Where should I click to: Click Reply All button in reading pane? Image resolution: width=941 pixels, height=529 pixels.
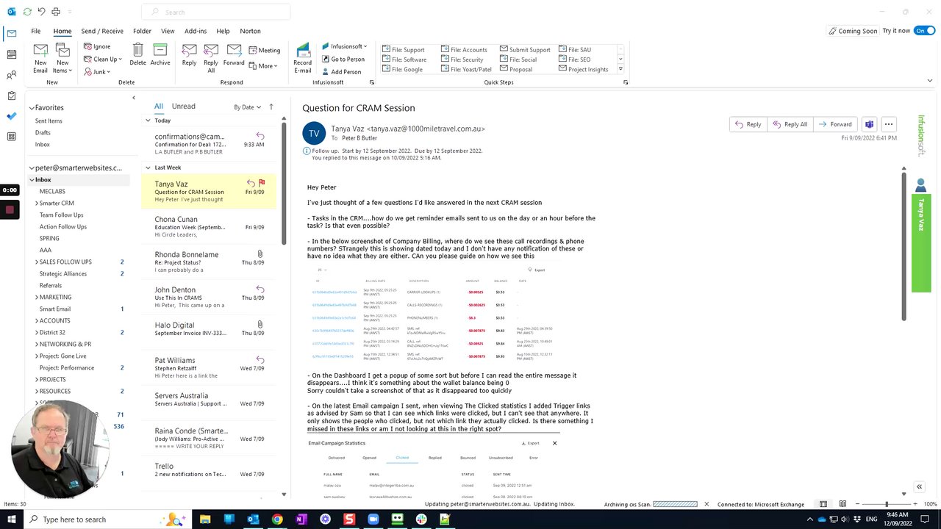[x=789, y=124]
